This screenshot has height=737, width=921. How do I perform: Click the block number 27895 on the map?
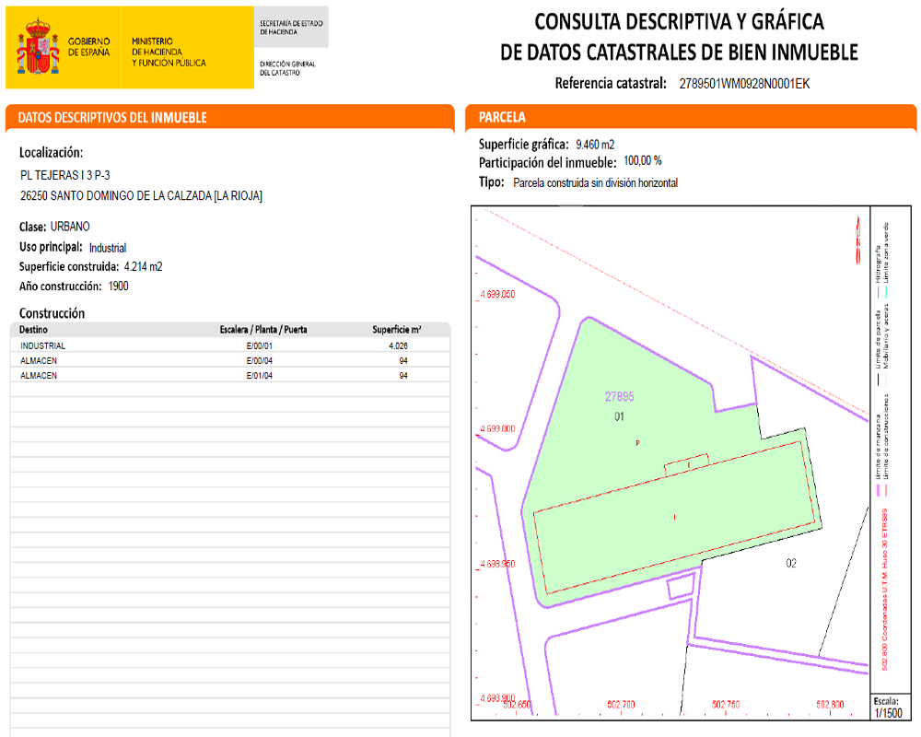point(619,397)
